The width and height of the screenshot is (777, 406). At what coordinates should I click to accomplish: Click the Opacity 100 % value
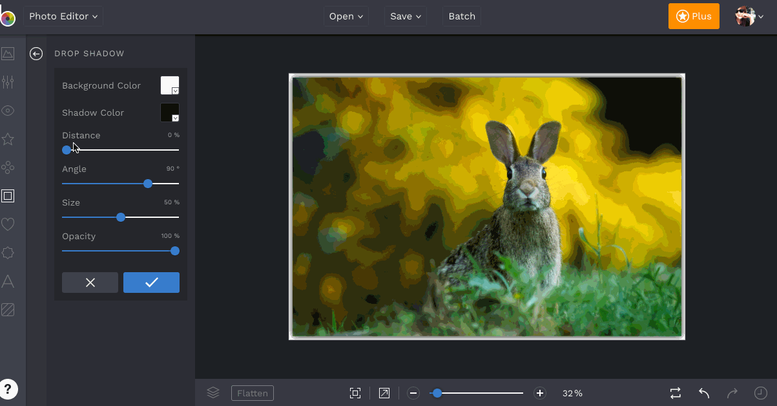pyautogui.click(x=171, y=236)
